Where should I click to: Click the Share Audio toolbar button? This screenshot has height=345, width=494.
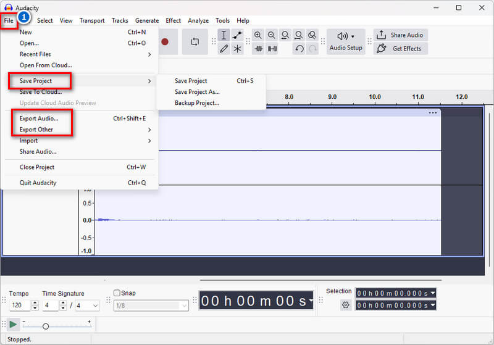400,35
